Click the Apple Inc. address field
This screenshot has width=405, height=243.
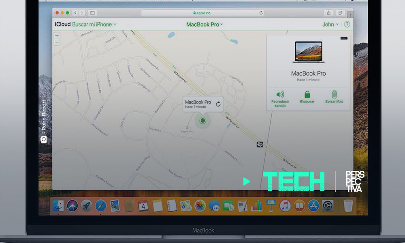pyautogui.click(x=203, y=13)
